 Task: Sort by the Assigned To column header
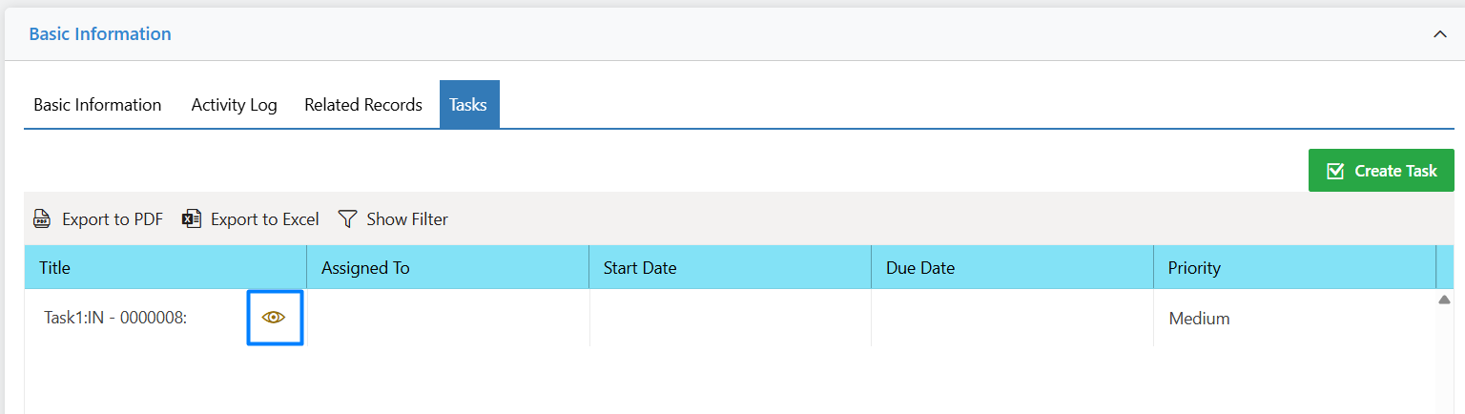(447, 268)
